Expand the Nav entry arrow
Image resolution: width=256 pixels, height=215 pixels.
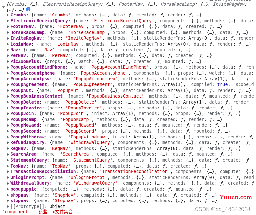(8, 50)
